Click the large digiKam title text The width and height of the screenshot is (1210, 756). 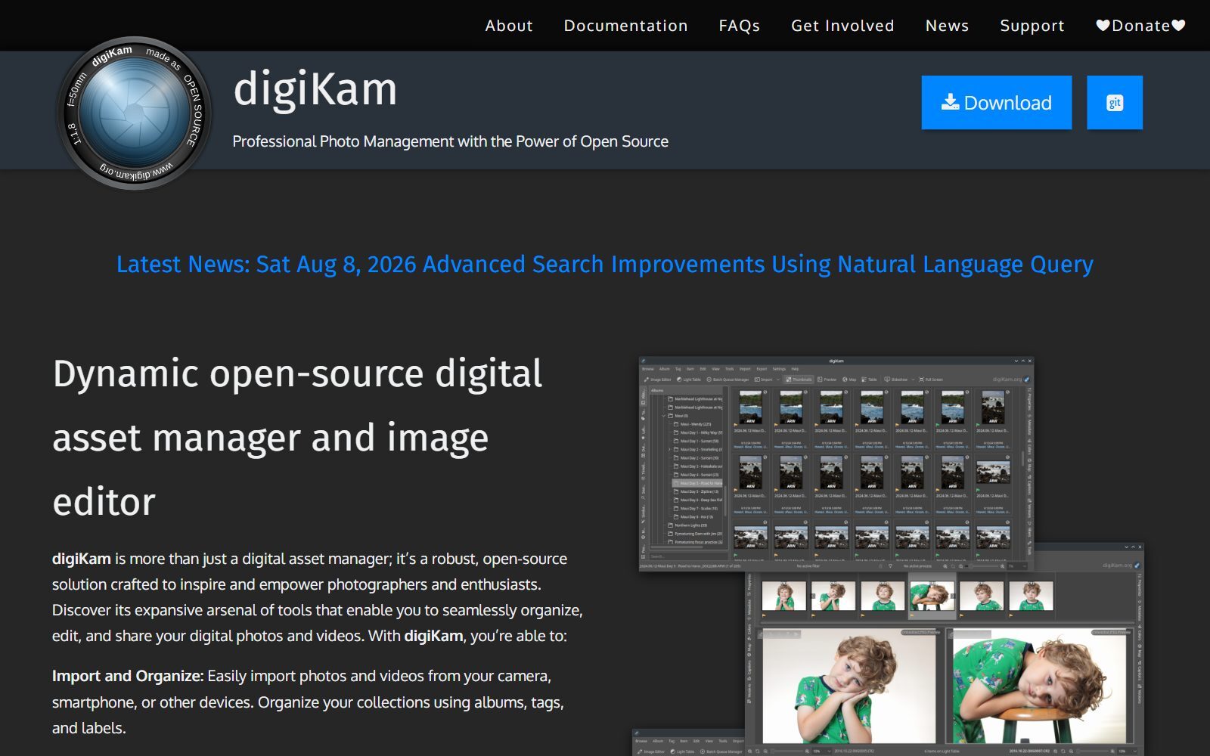315,89
